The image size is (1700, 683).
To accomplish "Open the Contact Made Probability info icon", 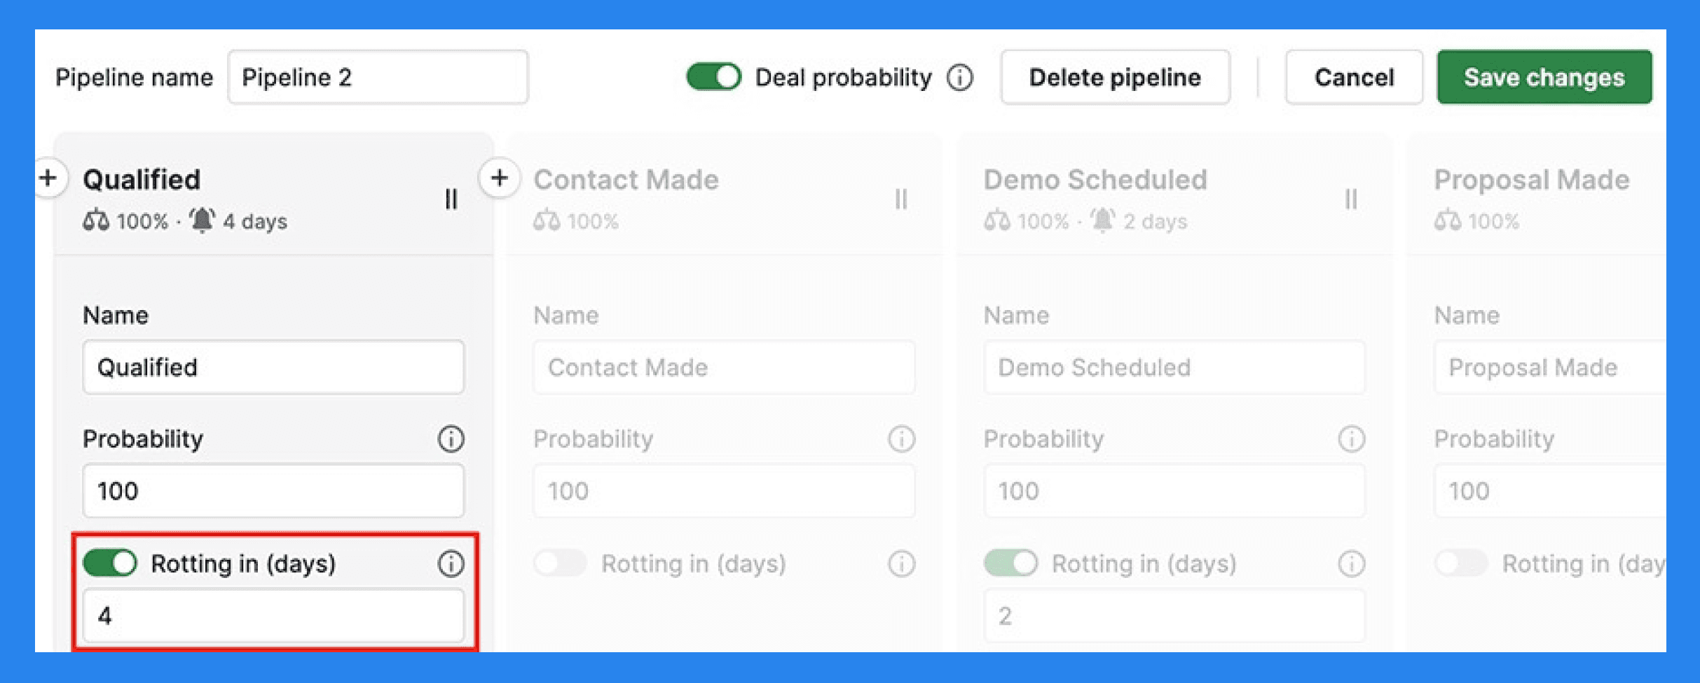I will click(901, 439).
